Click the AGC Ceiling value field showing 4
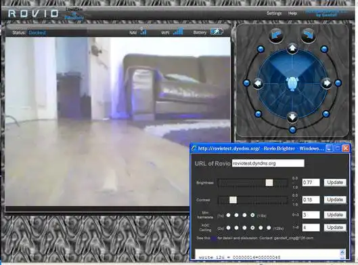Screen dimensions: 358x265 coord(311,228)
